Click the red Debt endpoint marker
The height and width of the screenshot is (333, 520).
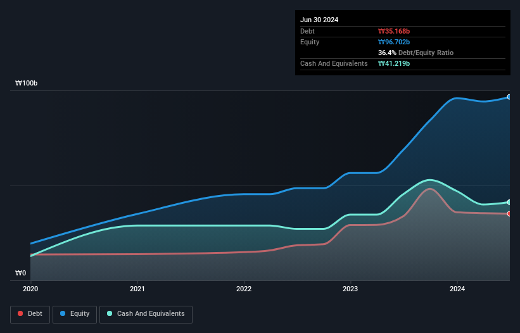pyautogui.click(x=509, y=214)
